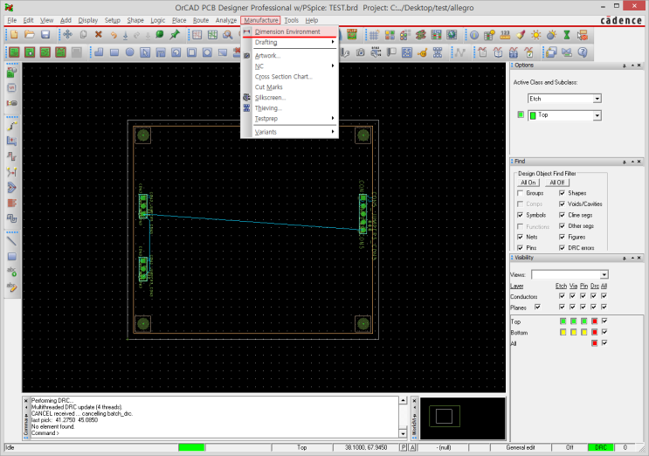Toggle the Shapes checkbox in Find filter
Viewport: 649px width, 456px height.
point(561,193)
